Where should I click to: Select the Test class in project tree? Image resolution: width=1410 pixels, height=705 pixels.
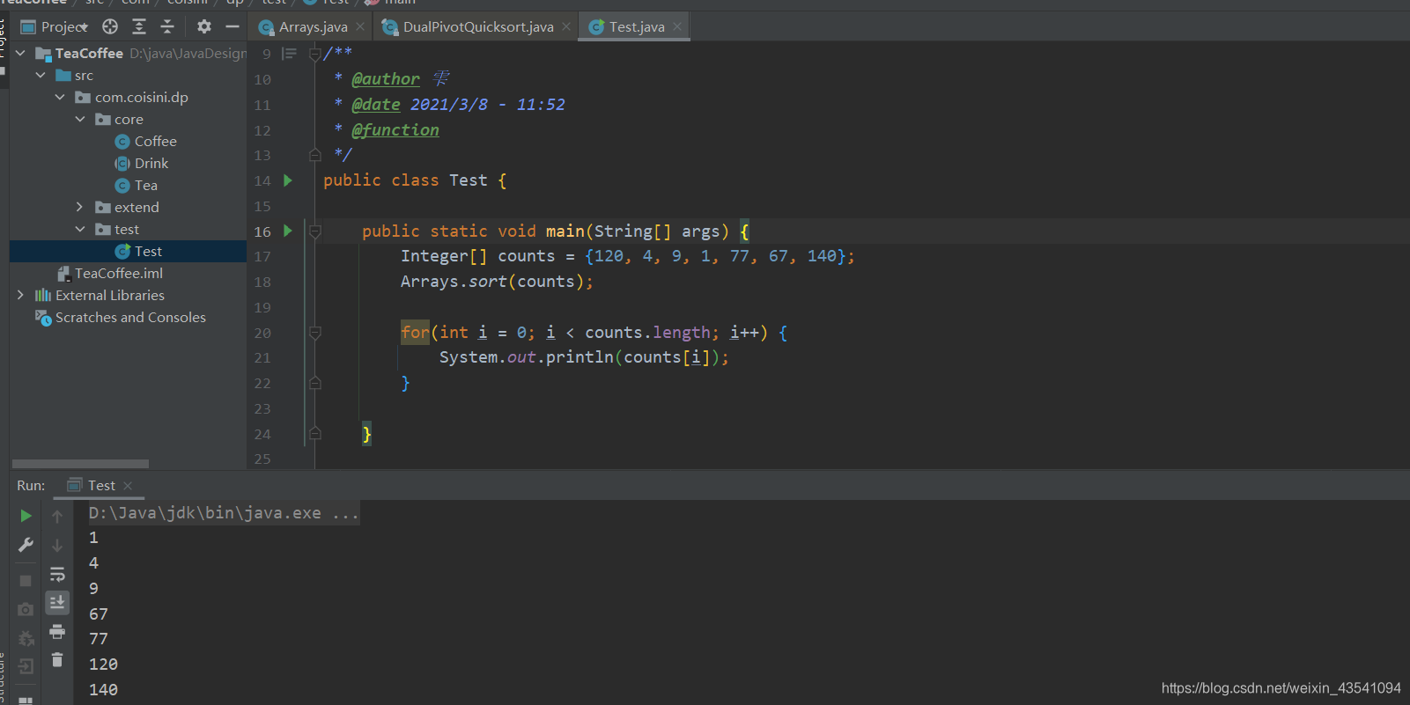tap(139, 252)
